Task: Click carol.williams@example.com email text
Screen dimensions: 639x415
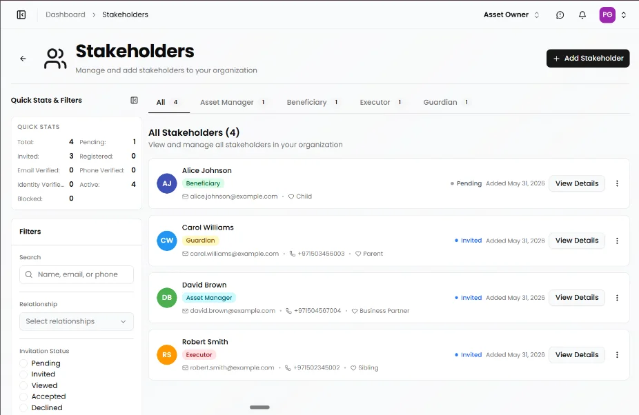Action: tap(235, 254)
